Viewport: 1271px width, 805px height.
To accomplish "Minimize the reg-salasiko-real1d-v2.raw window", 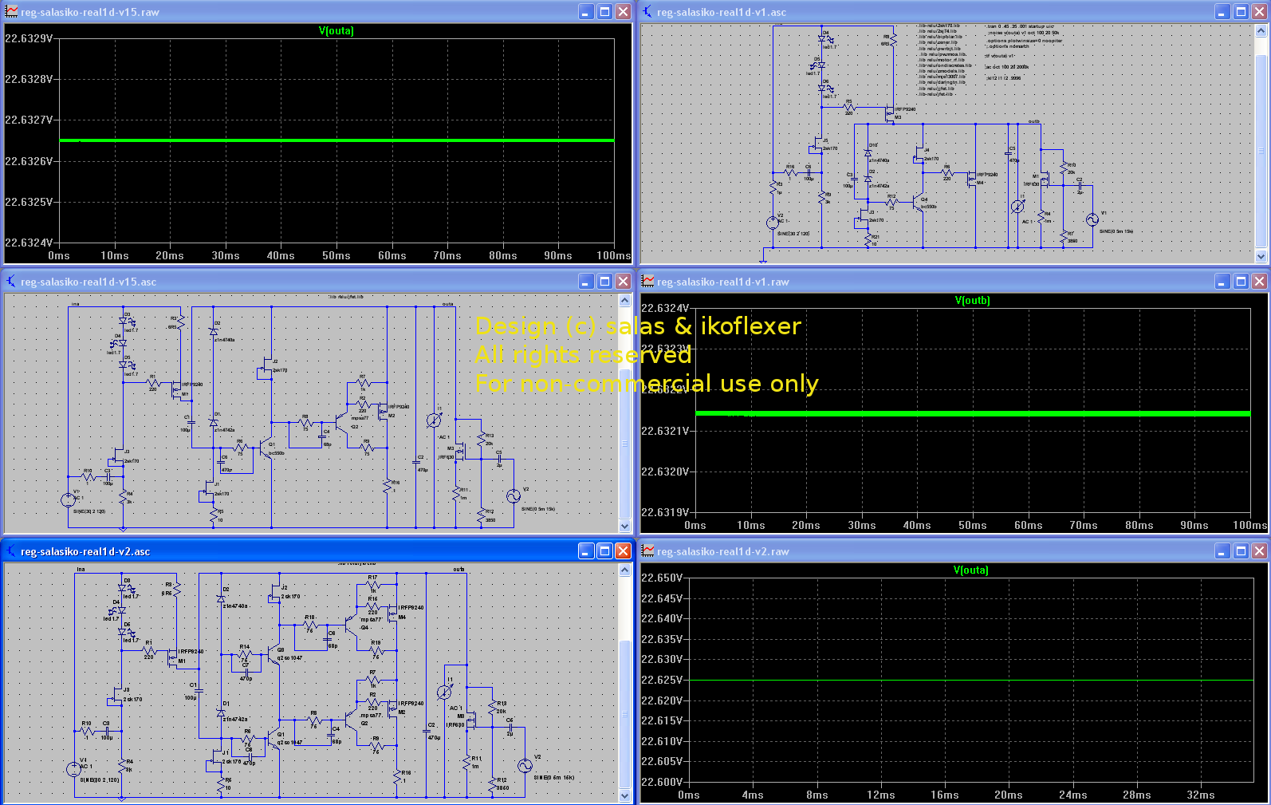I will (1222, 551).
